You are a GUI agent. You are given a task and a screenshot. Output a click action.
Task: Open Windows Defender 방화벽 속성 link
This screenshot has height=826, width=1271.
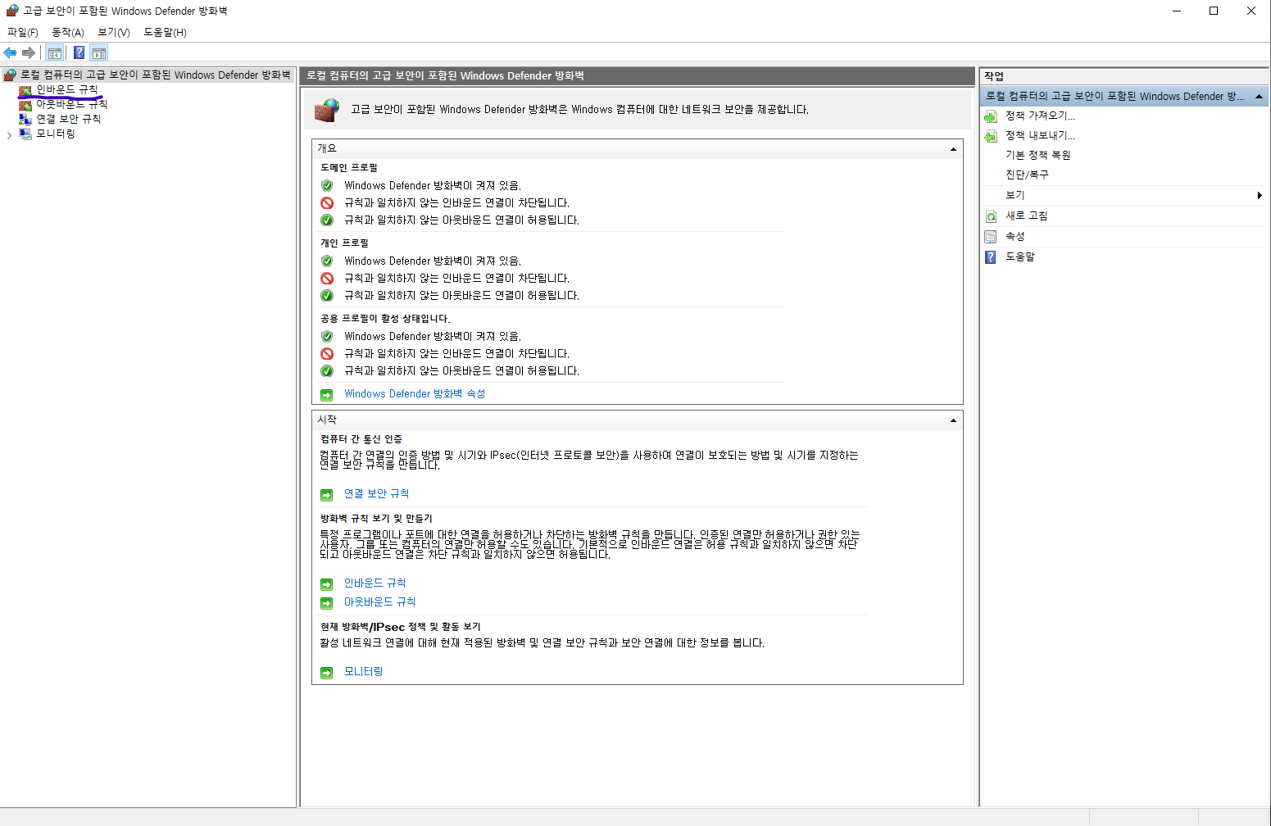point(415,394)
